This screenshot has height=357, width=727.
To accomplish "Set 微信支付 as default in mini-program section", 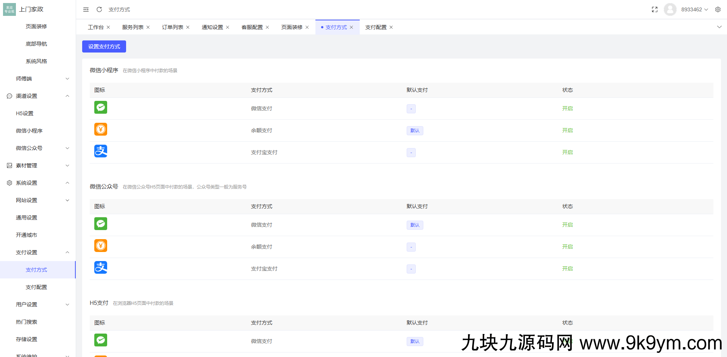I will pos(411,108).
